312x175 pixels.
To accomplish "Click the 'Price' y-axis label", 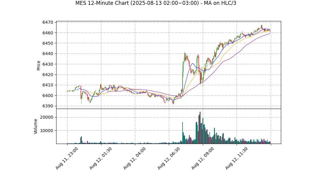I will (x=38, y=65).
